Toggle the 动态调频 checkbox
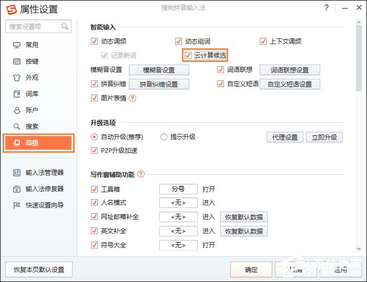 [94, 41]
